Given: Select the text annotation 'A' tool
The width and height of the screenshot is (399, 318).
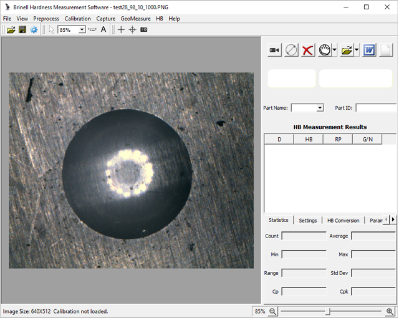Looking at the screenshot, I should [103, 30].
